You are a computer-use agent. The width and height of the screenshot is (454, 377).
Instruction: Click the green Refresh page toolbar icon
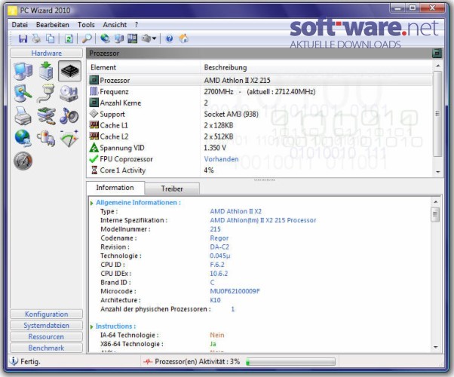click(x=69, y=38)
